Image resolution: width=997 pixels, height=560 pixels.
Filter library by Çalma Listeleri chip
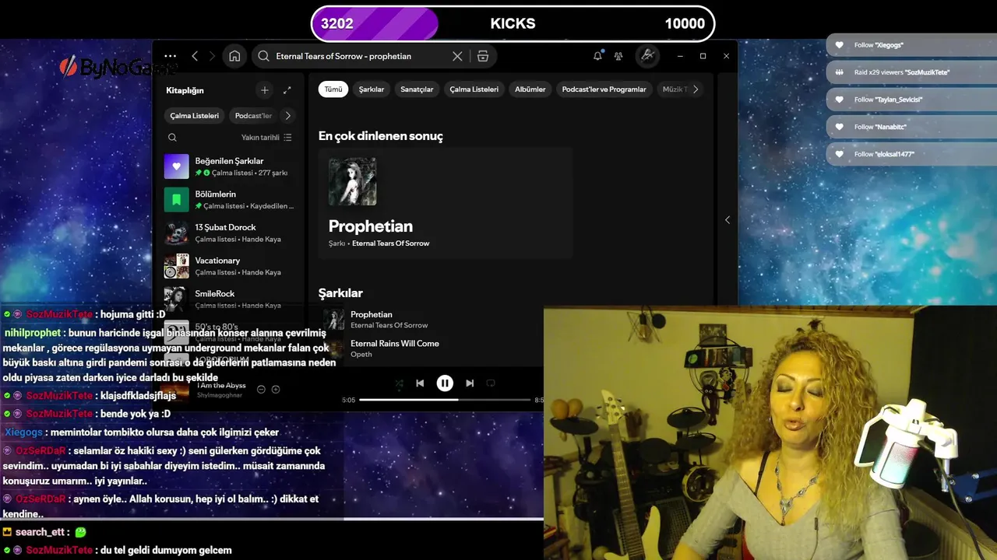[x=195, y=116]
